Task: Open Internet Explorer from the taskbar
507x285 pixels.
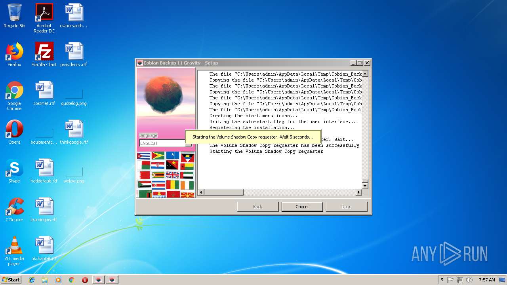Action: 32,280
